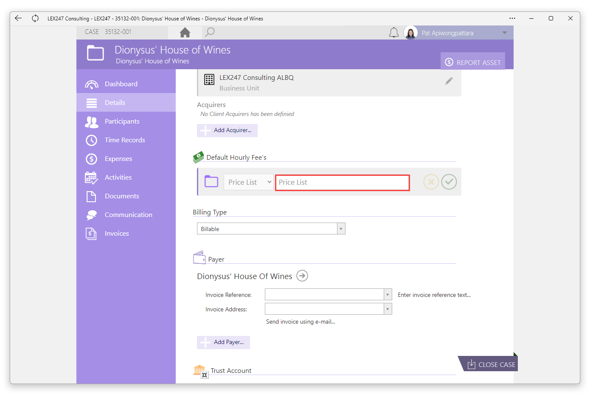Click the Acquirers heading text

pyautogui.click(x=211, y=105)
